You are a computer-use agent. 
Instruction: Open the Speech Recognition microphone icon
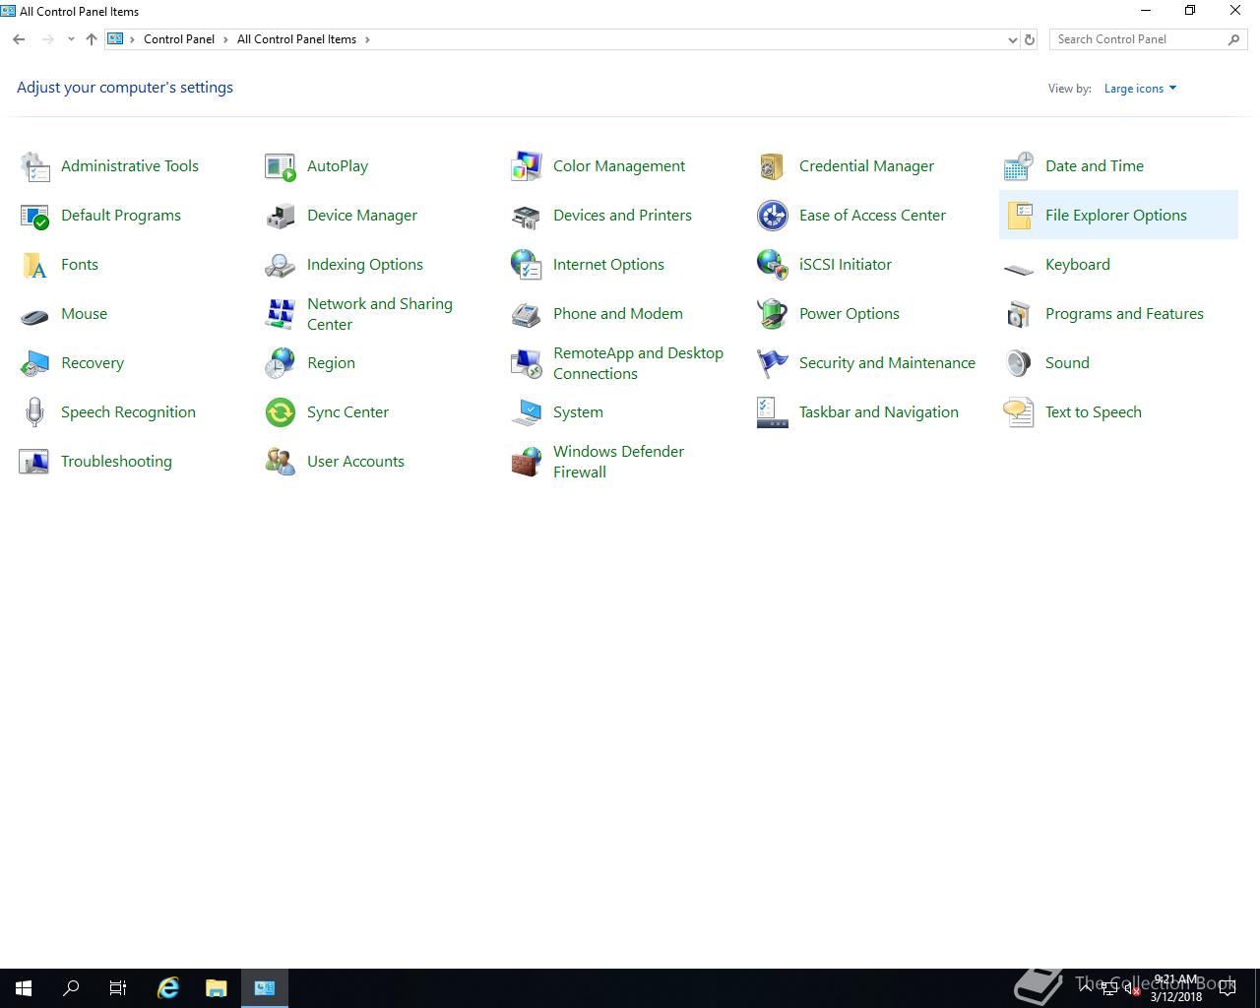click(x=34, y=412)
